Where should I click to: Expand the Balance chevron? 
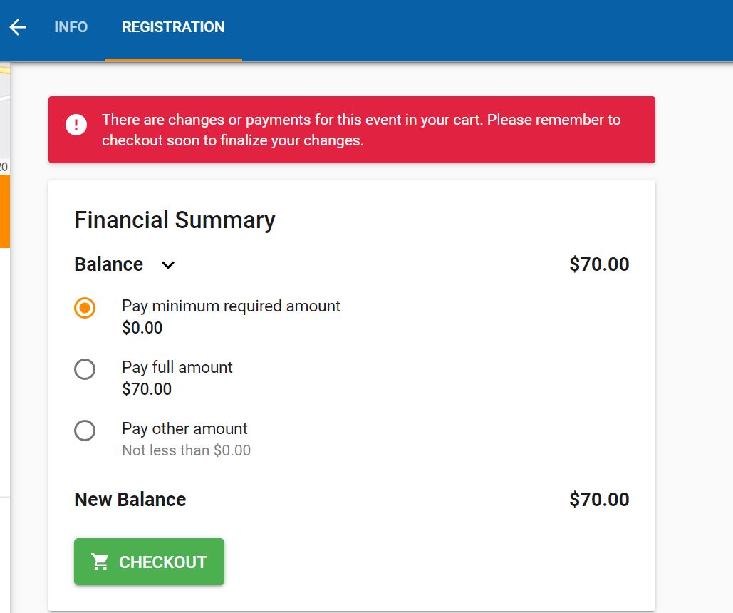coord(168,265)
